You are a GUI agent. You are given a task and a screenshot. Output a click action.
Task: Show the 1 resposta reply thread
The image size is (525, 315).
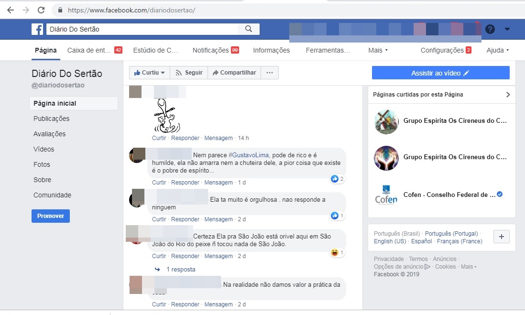(180, 269)
